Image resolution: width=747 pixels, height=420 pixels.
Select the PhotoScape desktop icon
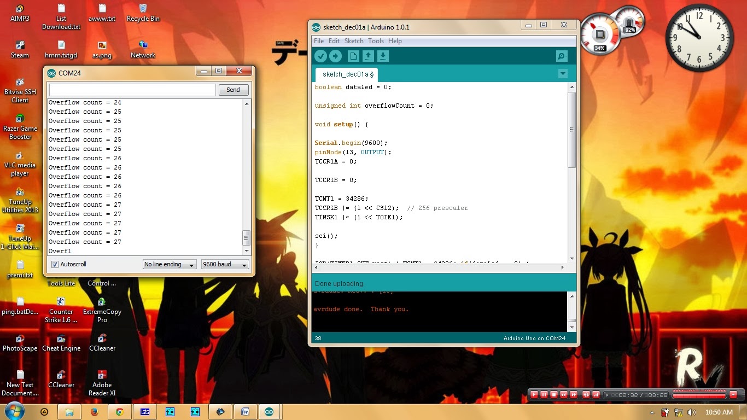[x=20, y=343]
